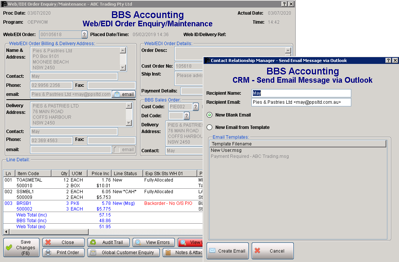Open the Cust Code lookup button
399x262 pixels.
195,107
